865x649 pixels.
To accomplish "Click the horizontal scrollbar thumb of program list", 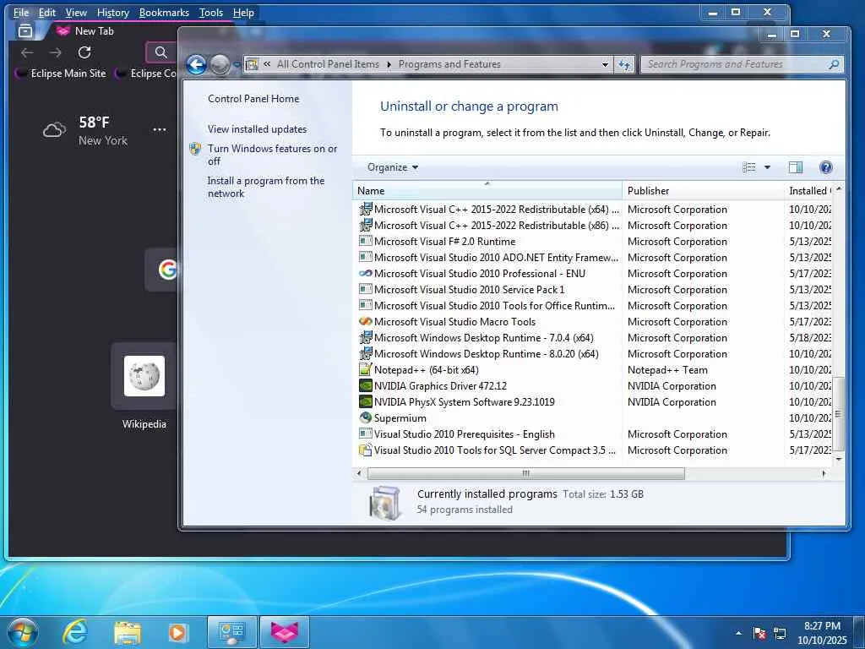I will point(526,473).
